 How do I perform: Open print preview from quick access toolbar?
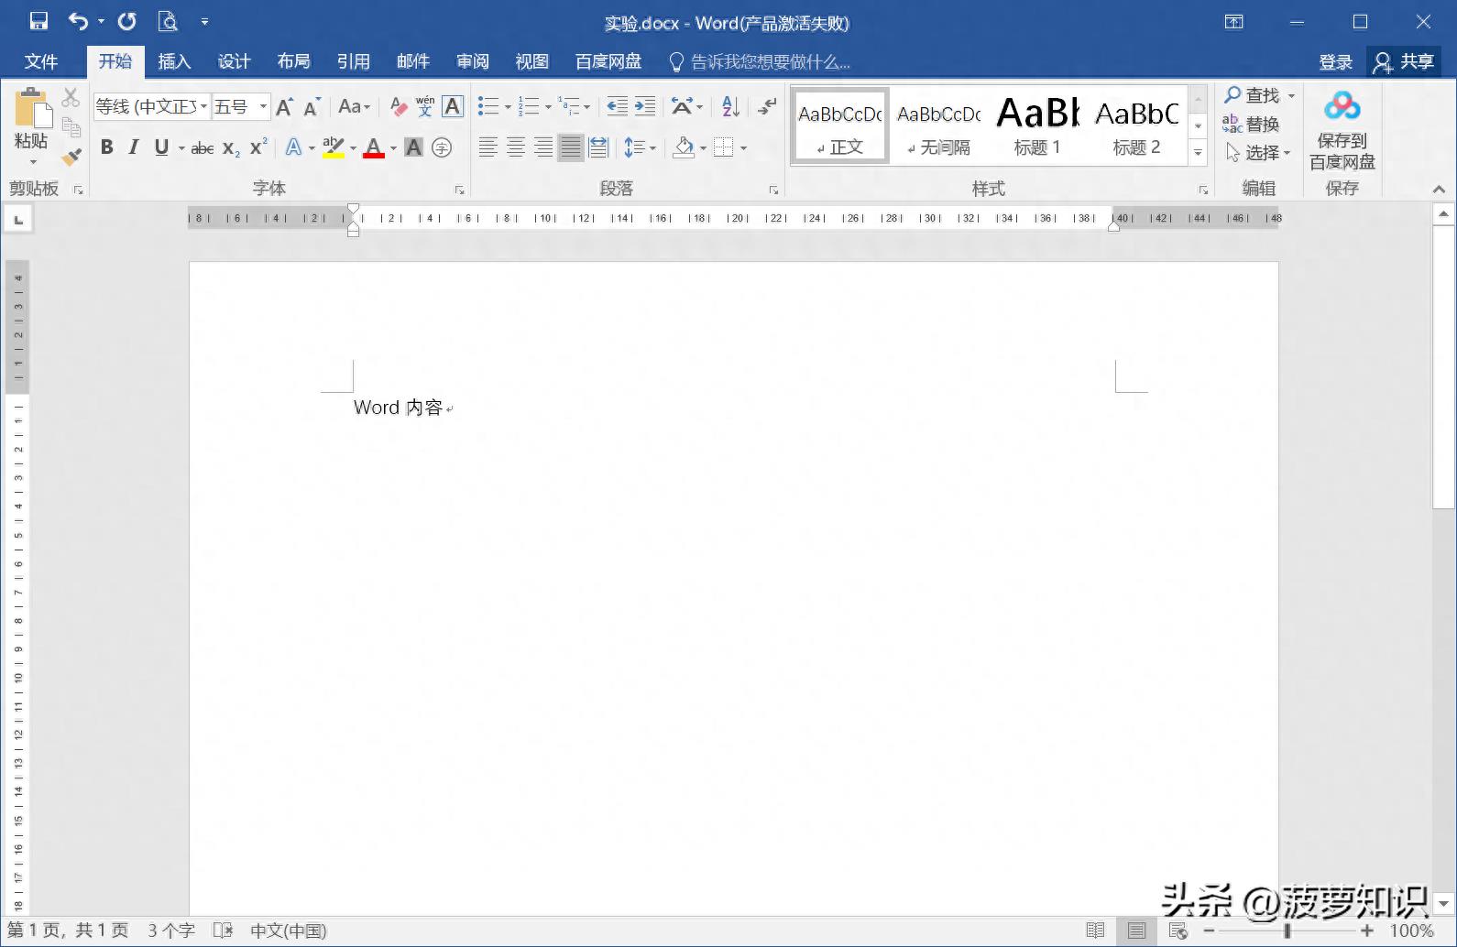168,21
